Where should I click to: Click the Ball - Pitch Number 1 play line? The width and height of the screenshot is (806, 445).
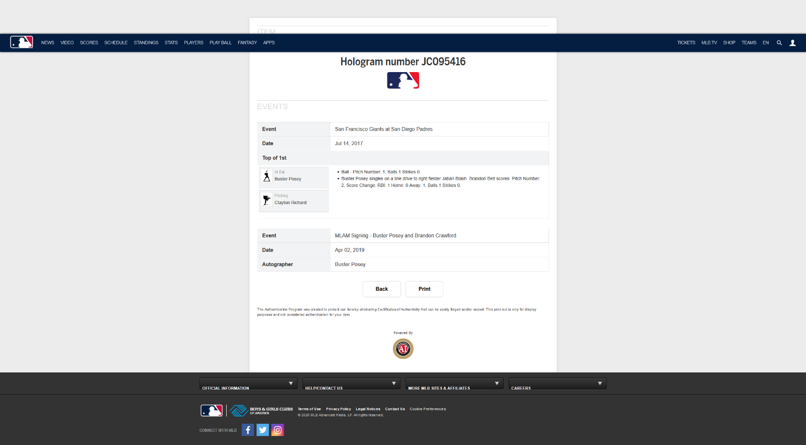pos(381,172)
